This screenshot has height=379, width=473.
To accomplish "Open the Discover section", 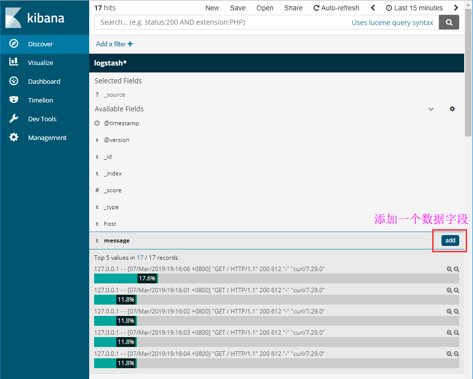I will point(45,44).
